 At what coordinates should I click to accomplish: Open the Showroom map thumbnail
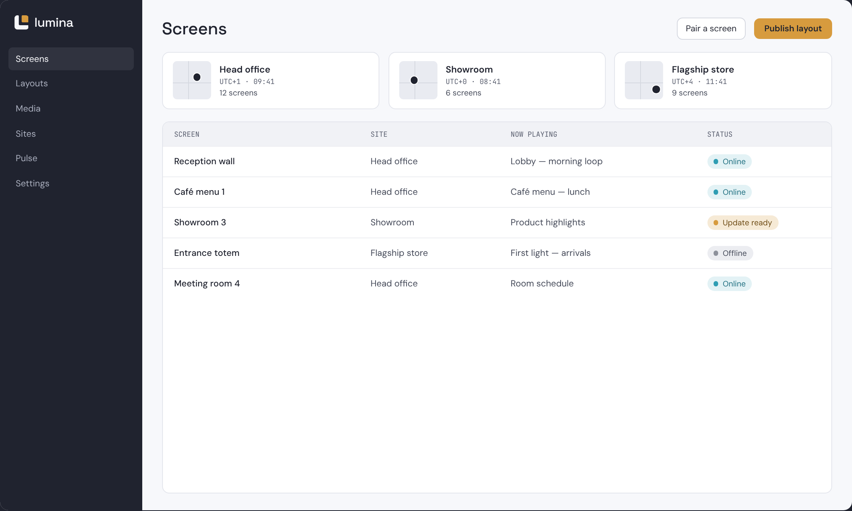click(418, 80)
